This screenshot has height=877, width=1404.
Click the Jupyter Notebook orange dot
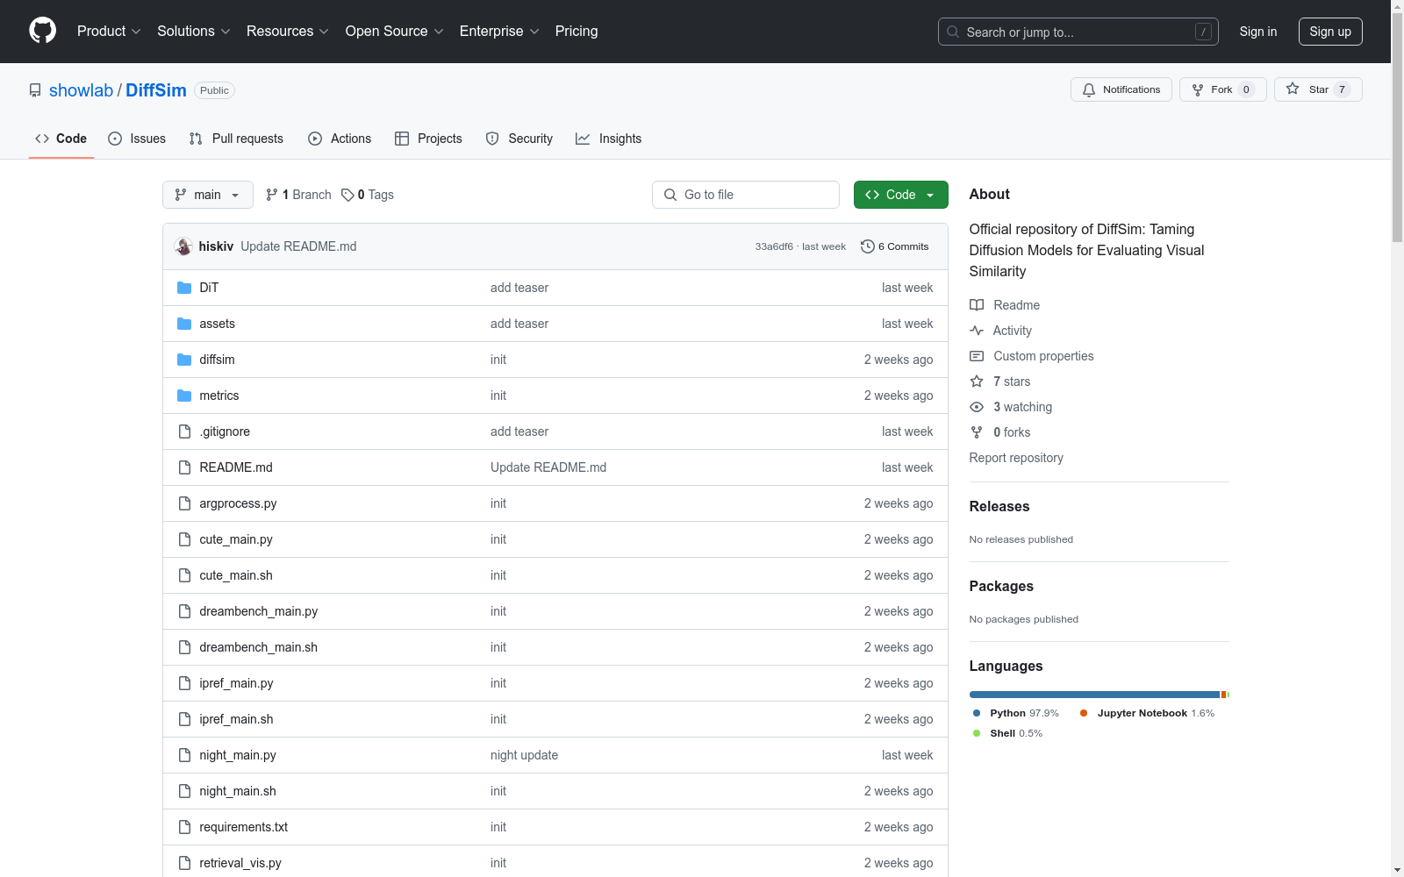click(1084, 713)
